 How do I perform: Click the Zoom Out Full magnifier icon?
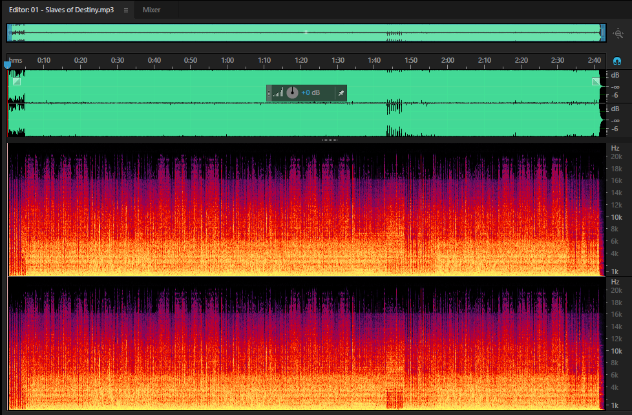(x=618, y=34)
